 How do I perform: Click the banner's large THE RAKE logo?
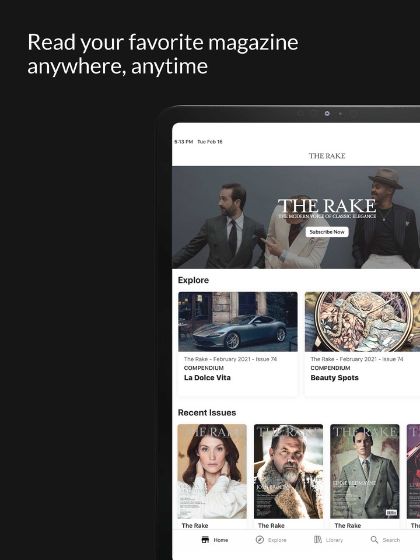[327, 206]
